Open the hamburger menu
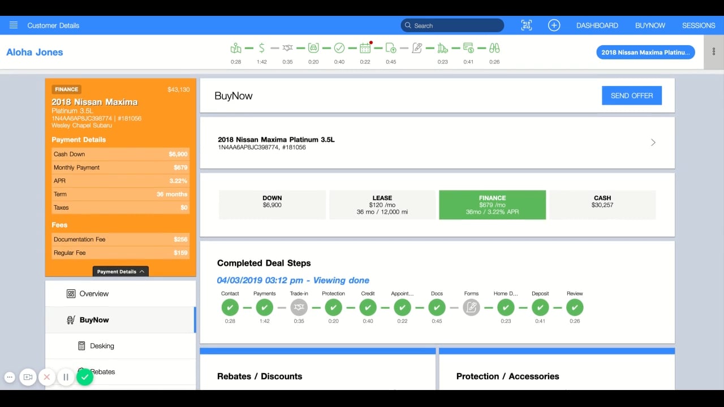 pyautogui.click(x=14, y=25)
